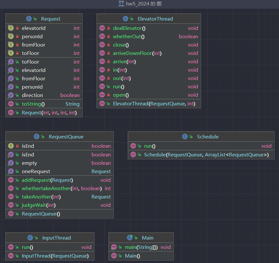This screenshot has height=263, width=279.
Task: Select whethertakeAnother(int, boolean) method row
Action: pyautogui.click(x=60, y=188)
